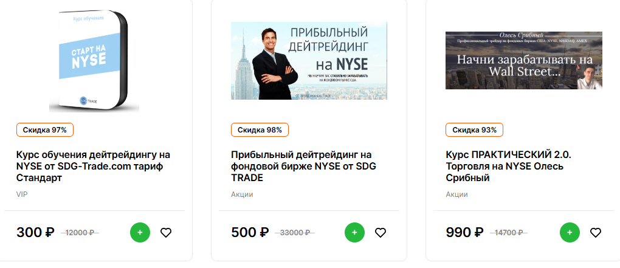Add the 990 ₽ Олесь Срибный course to cart
620x268 pixels.
click(569, 232)
